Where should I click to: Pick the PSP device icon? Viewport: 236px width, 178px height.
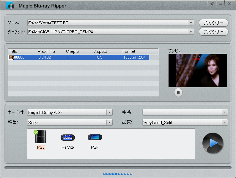click(95, 137)
